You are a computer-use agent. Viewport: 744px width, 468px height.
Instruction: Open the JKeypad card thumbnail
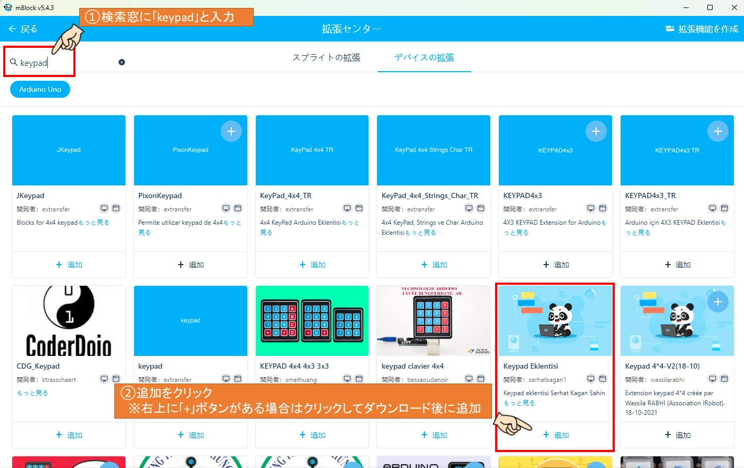coord(69,150)
